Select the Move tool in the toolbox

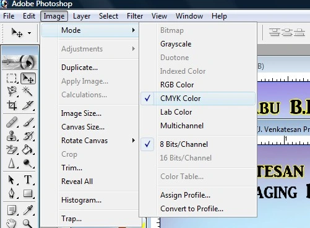(x=28, y=78)
